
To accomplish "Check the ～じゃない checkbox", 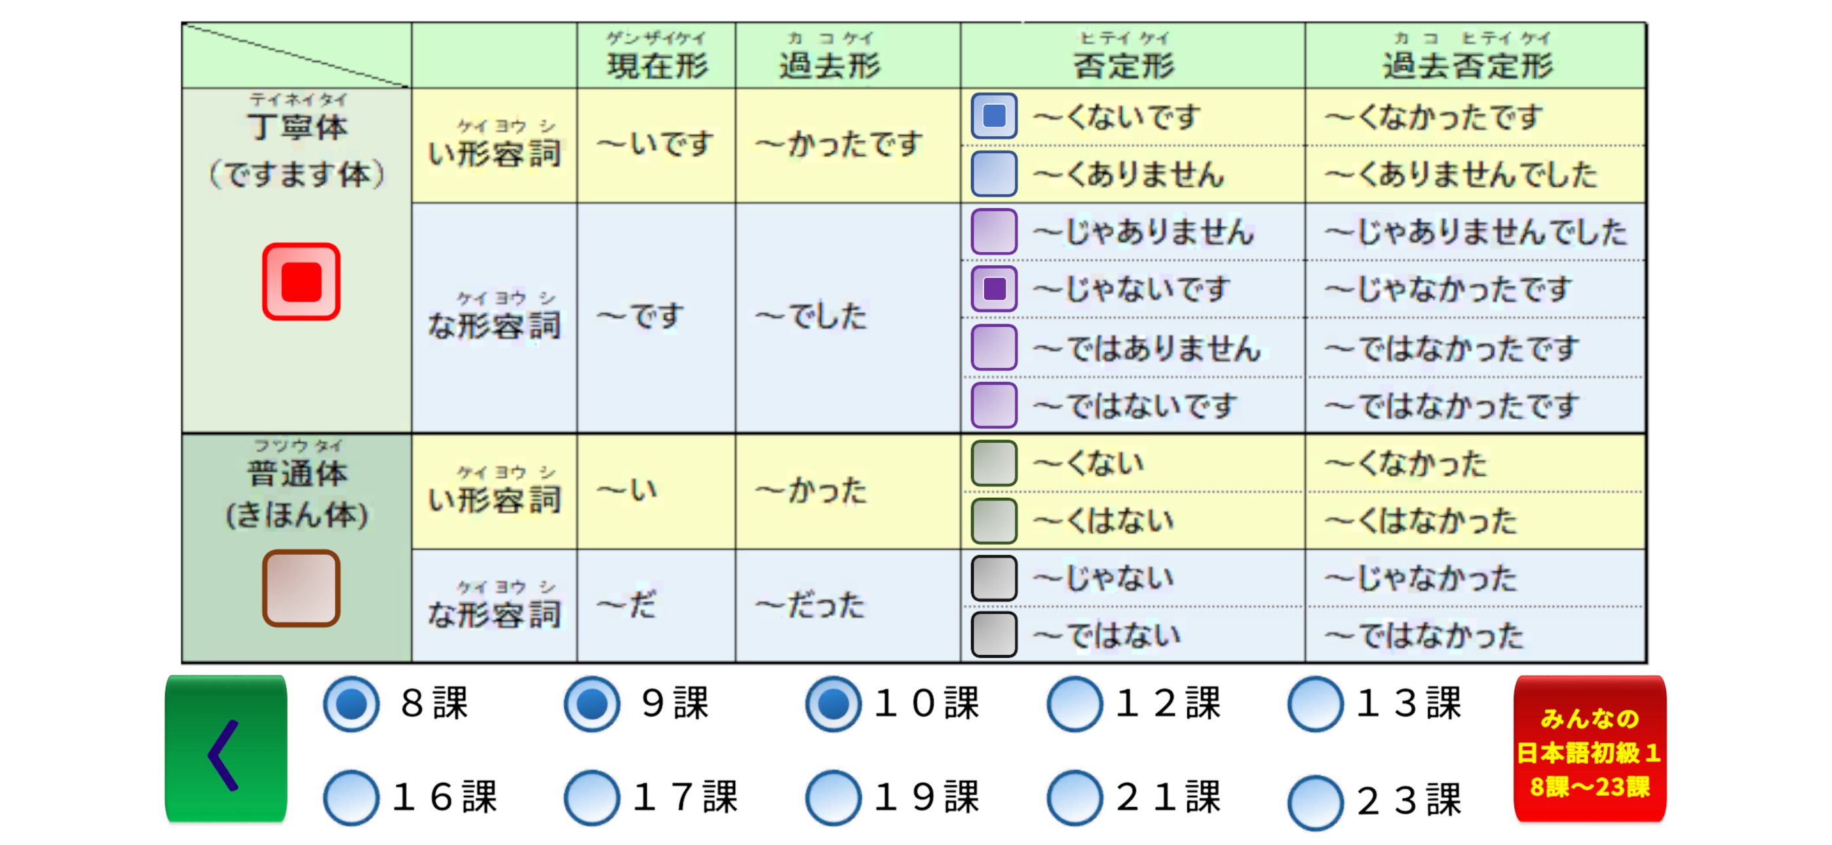I will coord(993,578).
